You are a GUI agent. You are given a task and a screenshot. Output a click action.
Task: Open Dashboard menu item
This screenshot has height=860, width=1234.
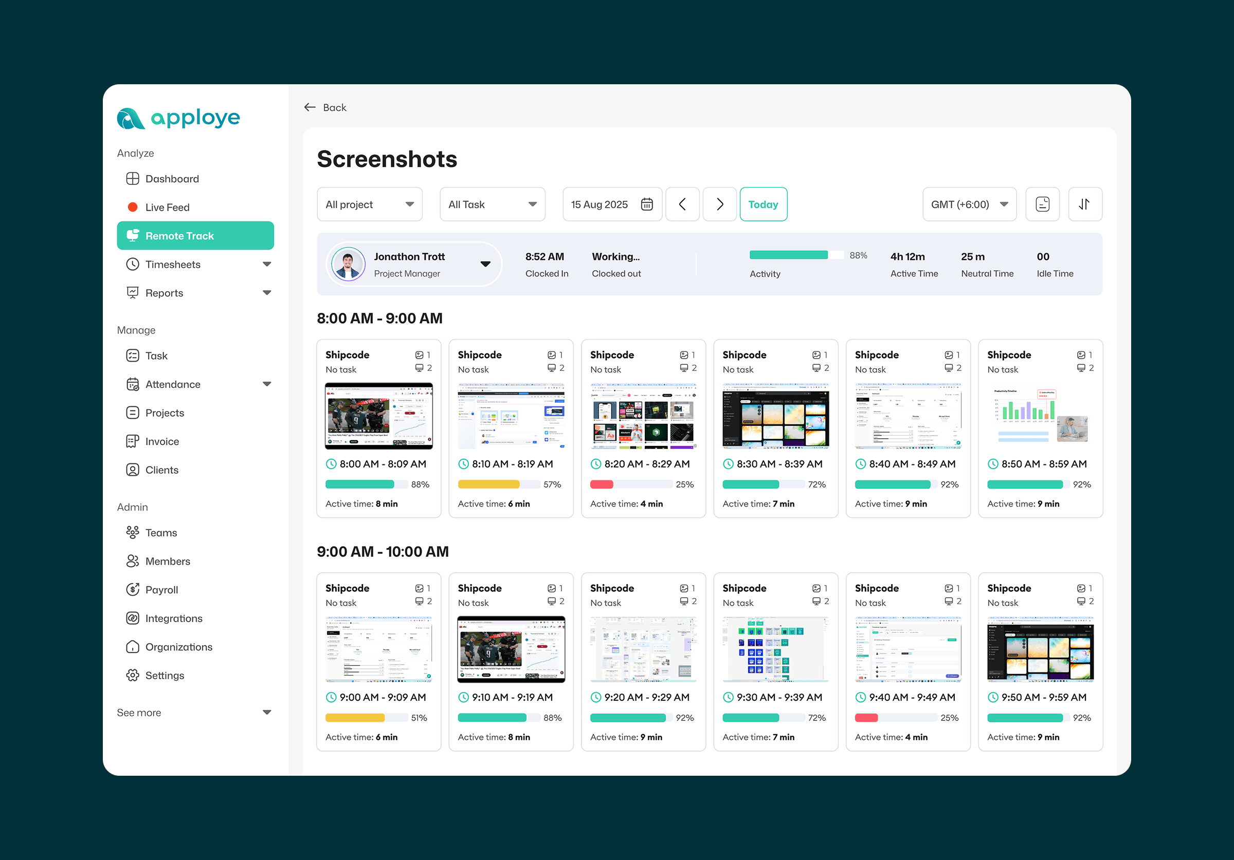pyautogui.click(x=172, y=179)
